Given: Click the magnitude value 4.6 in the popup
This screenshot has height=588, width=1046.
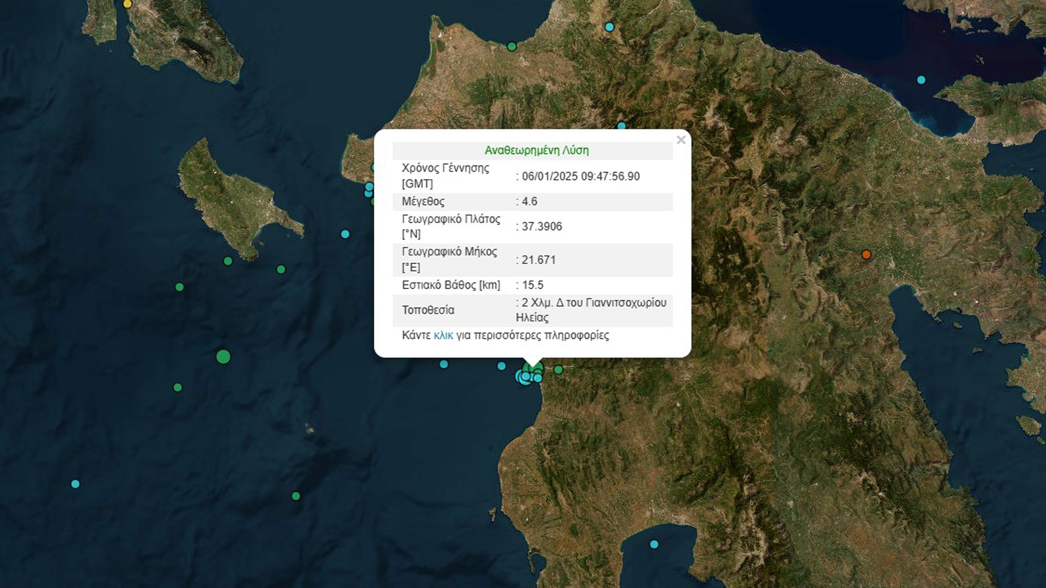Looking at the screenshot, I should coord(530,202).
